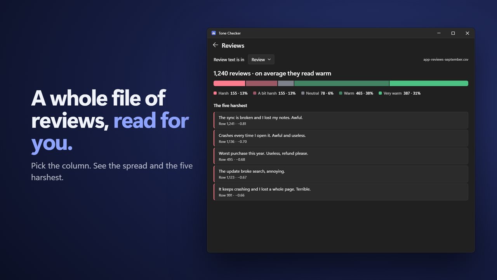This screenshot has width=497, height=280.
Task: Click the Tone Checker title bar text
Action: pos(229,33)
